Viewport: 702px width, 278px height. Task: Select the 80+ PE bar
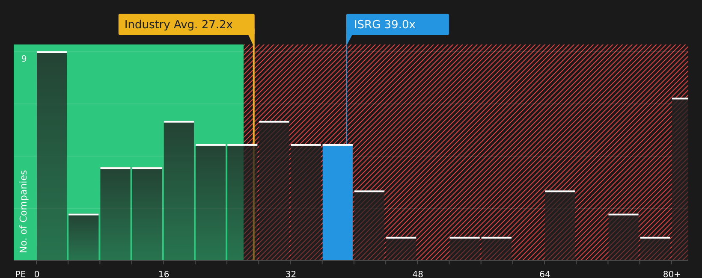[x=680, y=179]
